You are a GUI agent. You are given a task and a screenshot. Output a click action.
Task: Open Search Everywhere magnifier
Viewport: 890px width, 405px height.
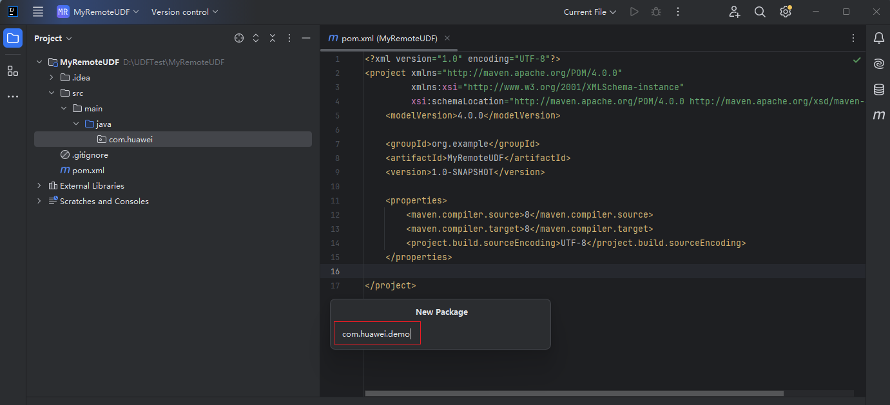point(760,12)
